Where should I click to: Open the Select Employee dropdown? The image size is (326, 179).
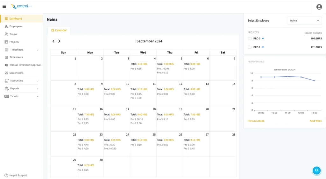pyautogui.click(x=304, y=21)
